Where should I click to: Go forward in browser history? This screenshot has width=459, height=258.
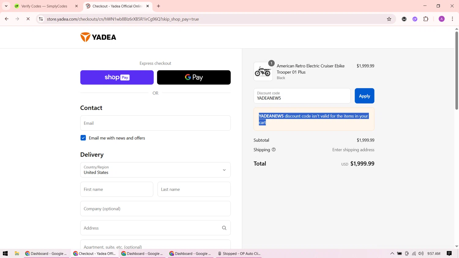[x=17, y=19]
